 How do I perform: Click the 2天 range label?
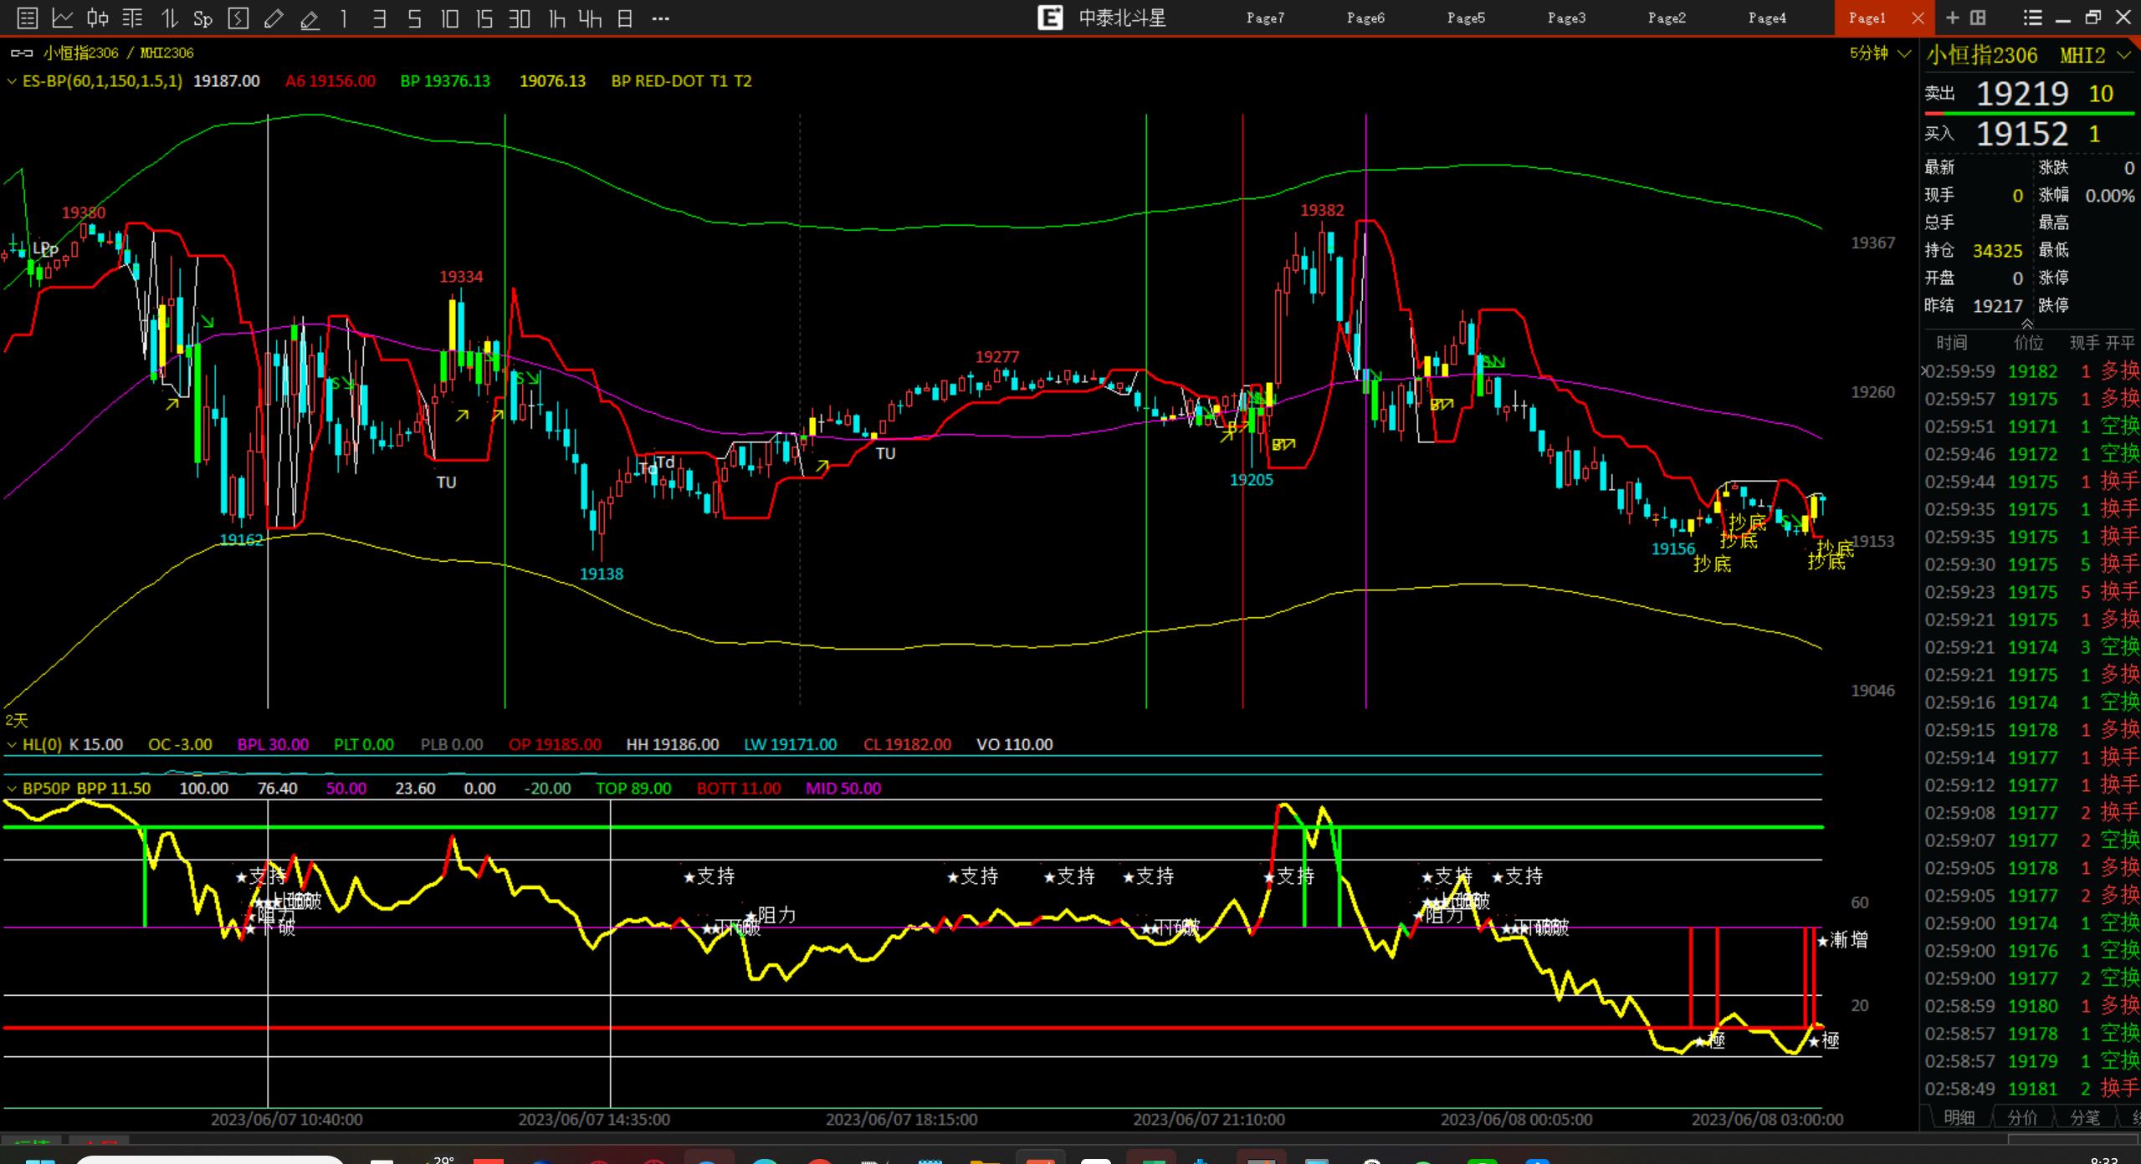[x=16, y=720]
